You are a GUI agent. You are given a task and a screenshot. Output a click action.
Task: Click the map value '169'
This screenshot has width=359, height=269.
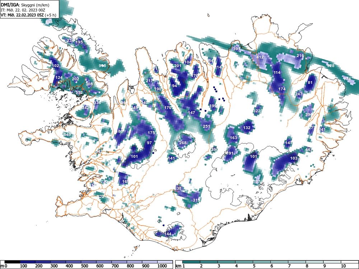tap(126, 181)
